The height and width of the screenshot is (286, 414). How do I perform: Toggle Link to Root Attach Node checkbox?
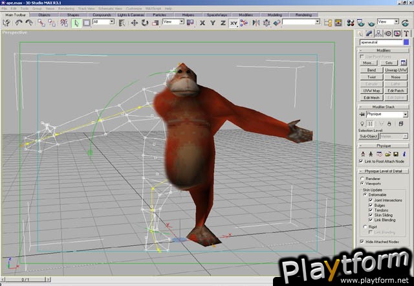(x=361, y=161)
